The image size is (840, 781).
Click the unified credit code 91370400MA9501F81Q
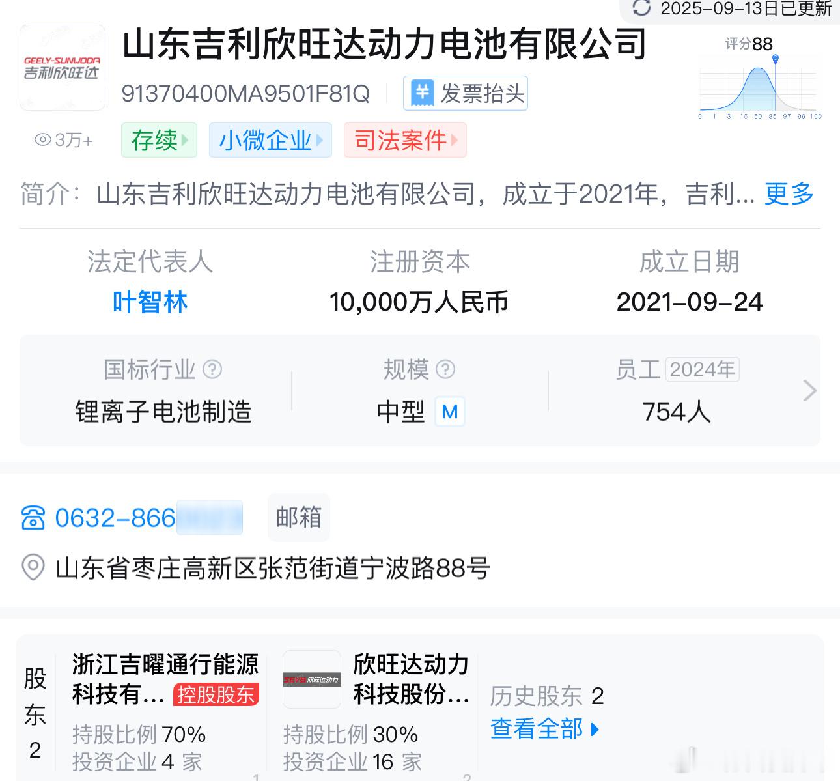pyautogui.click(x=245, y=94)
